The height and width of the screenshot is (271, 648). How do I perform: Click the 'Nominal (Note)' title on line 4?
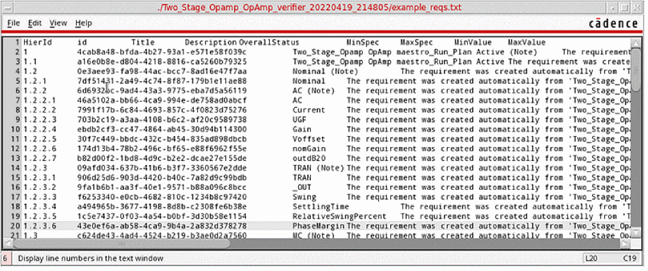tap(325, 72)
